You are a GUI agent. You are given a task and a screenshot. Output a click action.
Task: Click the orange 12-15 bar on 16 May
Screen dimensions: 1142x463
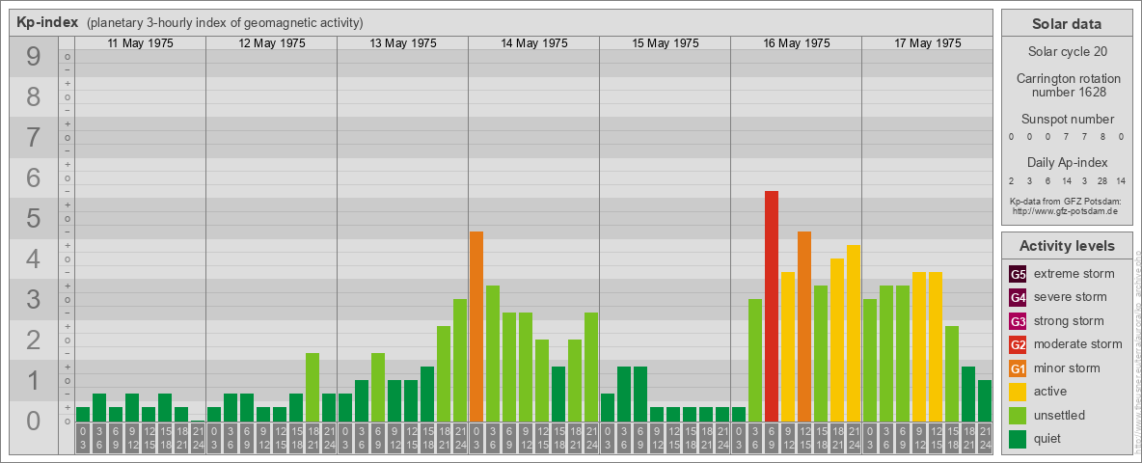(x=804, y=326)
